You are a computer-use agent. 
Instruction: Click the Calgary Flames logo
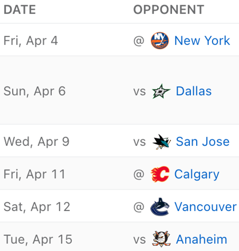(x=160, y=174)
